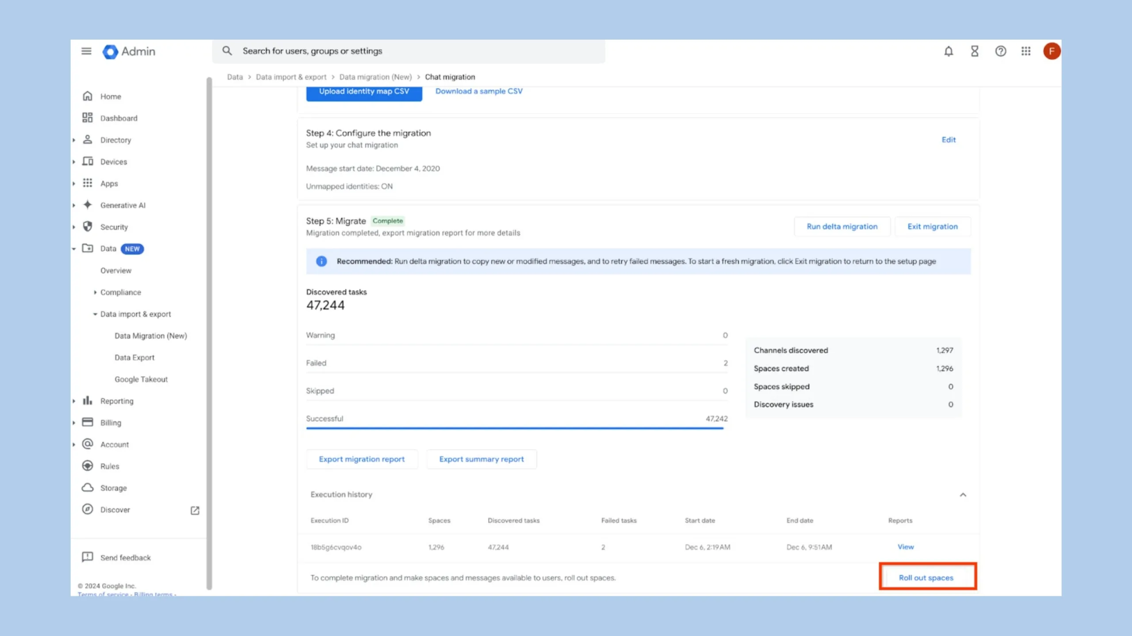Click Export summary report button

tap(482, 459)
